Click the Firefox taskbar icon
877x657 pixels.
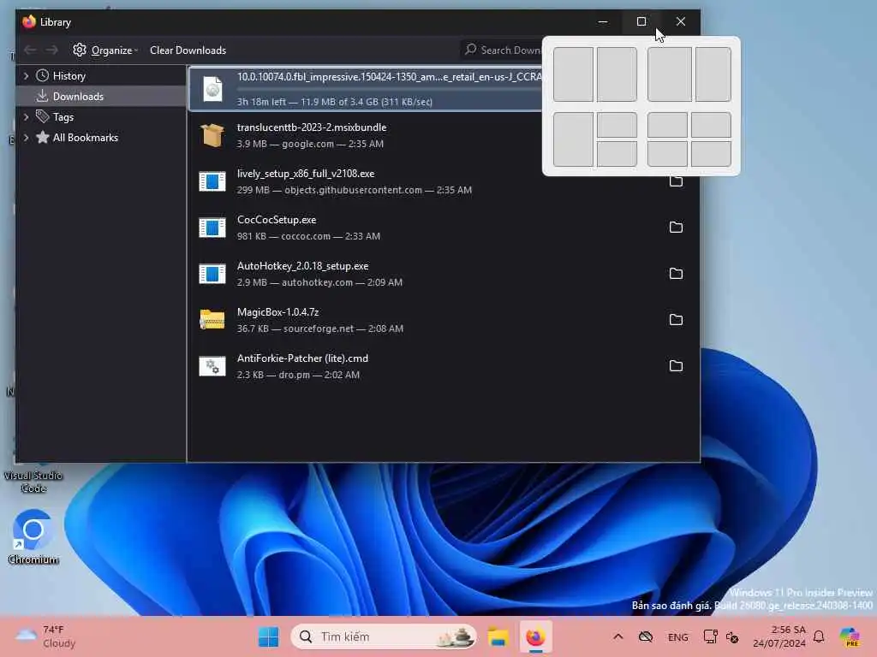pyautogui.click(x=536, y=636)
